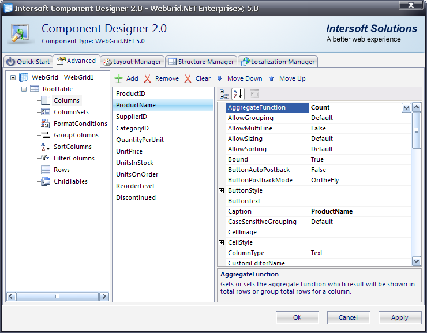Click the Apply button
The width and height of the screenshot is (427, 333).
399,317
